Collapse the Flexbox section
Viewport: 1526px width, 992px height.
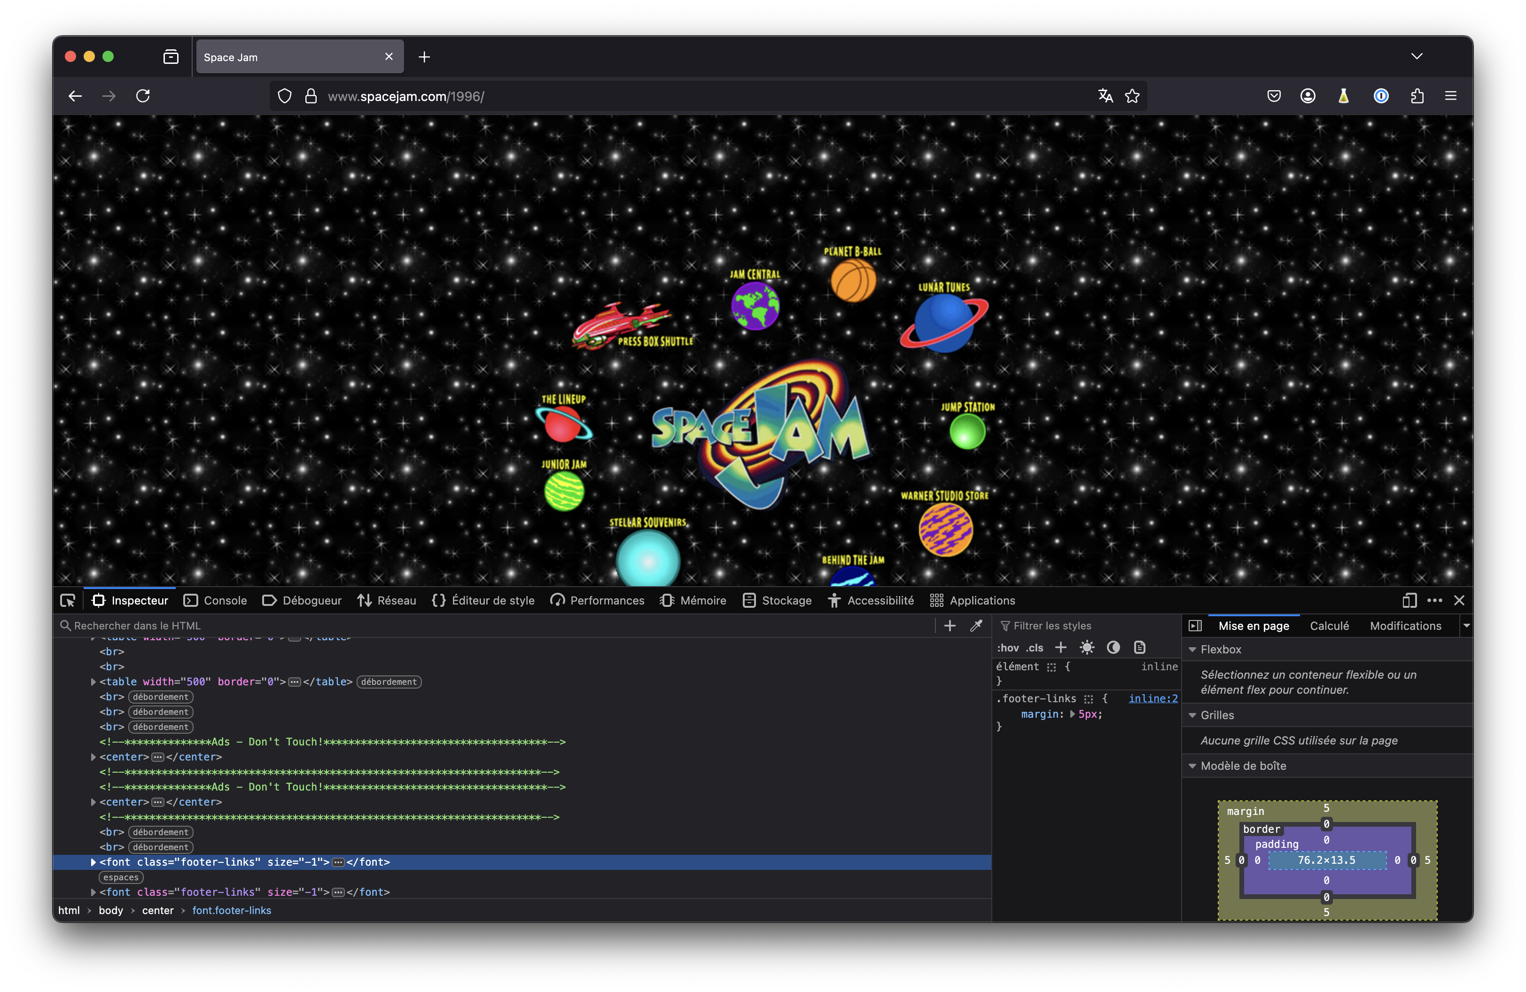[1192, 650]
